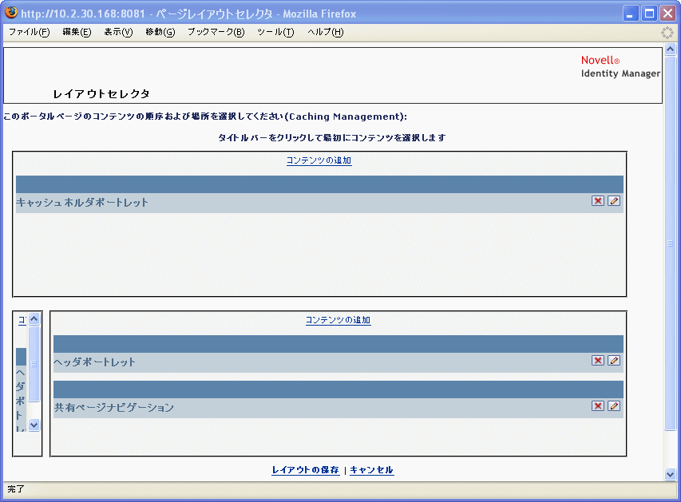Screen dimensions: 681x502
Task: Click the キャッシュホルダポートレット label
Action: [x=82, y=203]
